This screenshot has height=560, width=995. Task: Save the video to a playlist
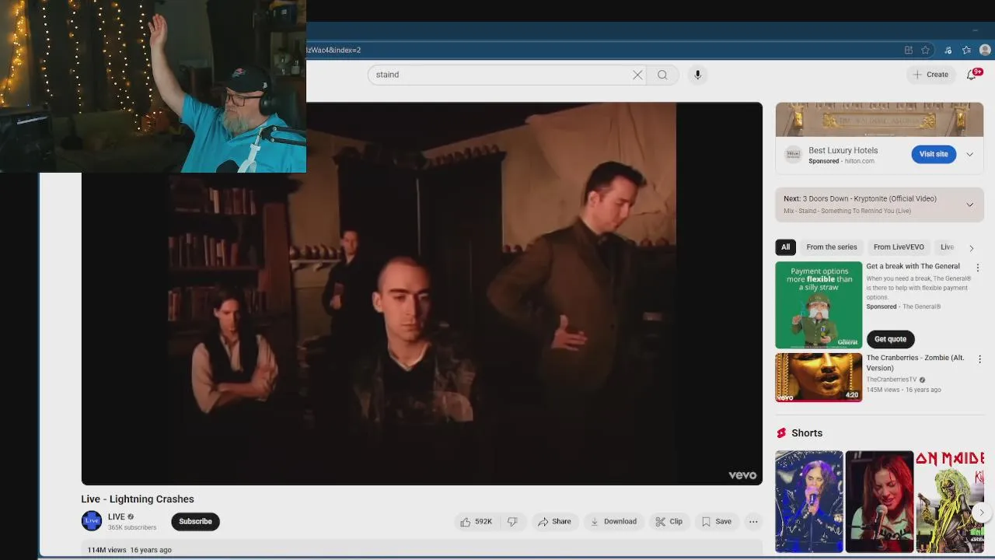tap(717, 521)
